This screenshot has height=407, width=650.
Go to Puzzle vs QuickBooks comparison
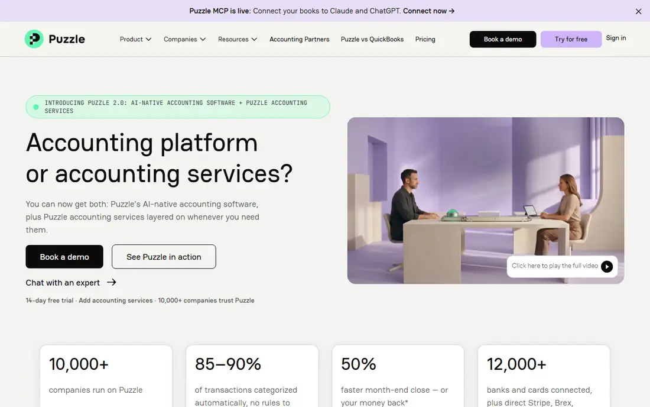point(372,40)
